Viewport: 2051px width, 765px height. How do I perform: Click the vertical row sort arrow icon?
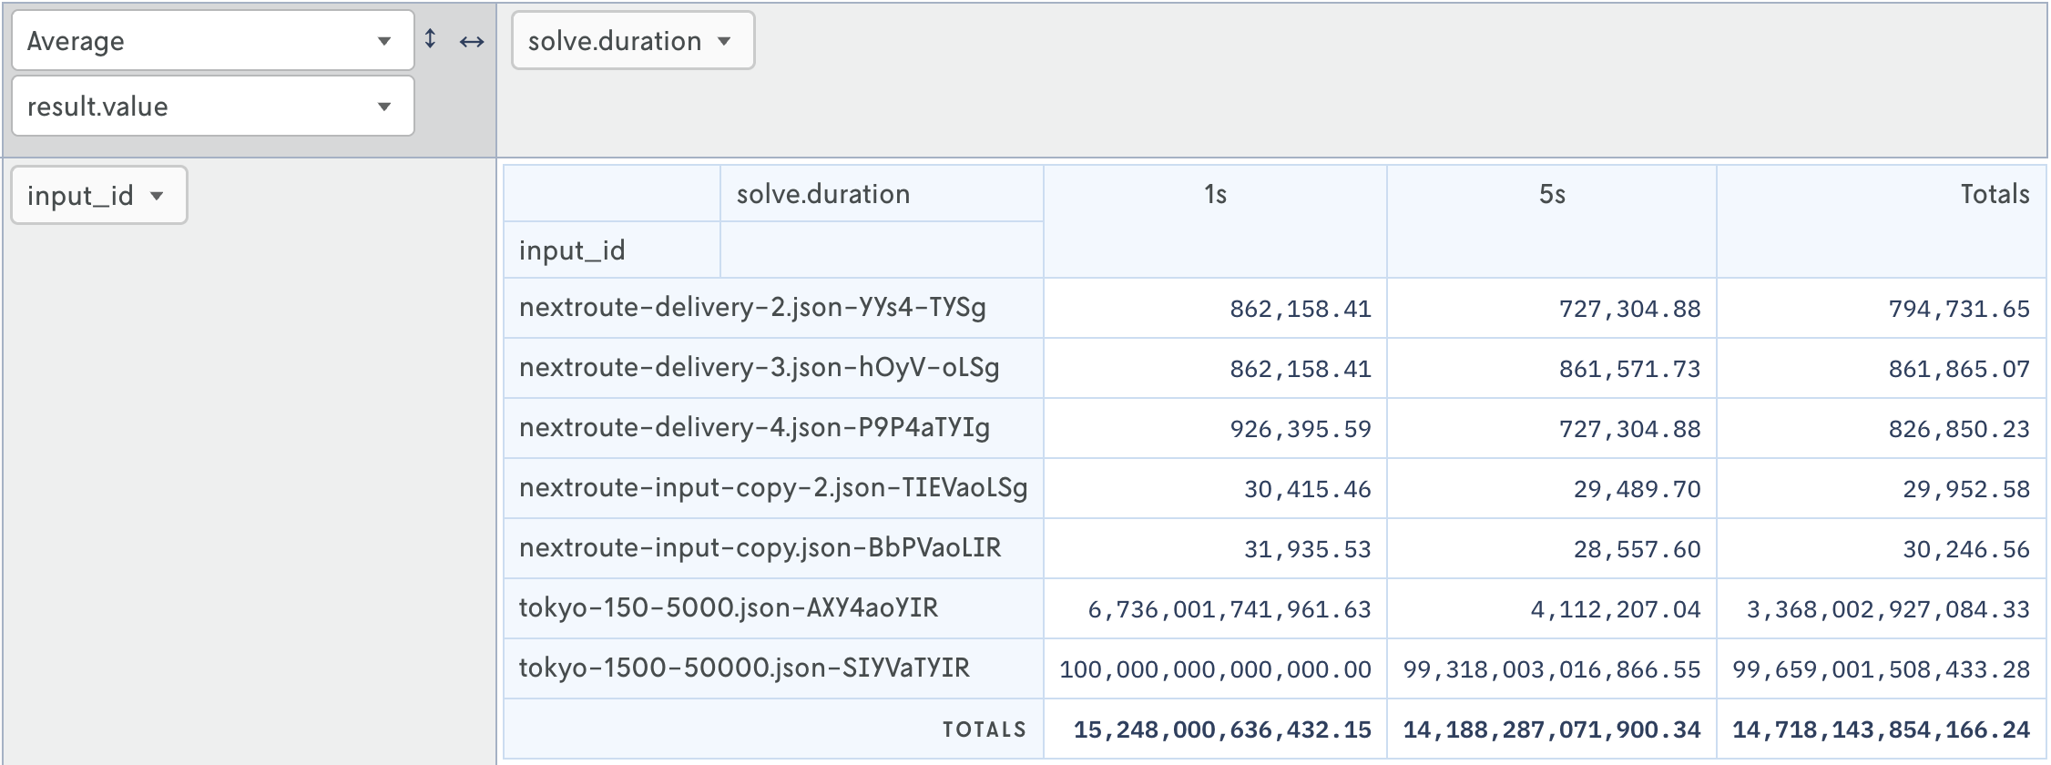pos(431,39)
